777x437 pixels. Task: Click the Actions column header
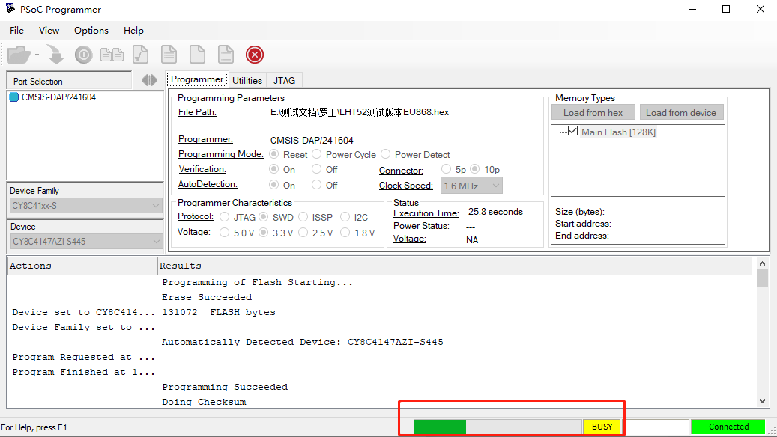tap(82, 266)
